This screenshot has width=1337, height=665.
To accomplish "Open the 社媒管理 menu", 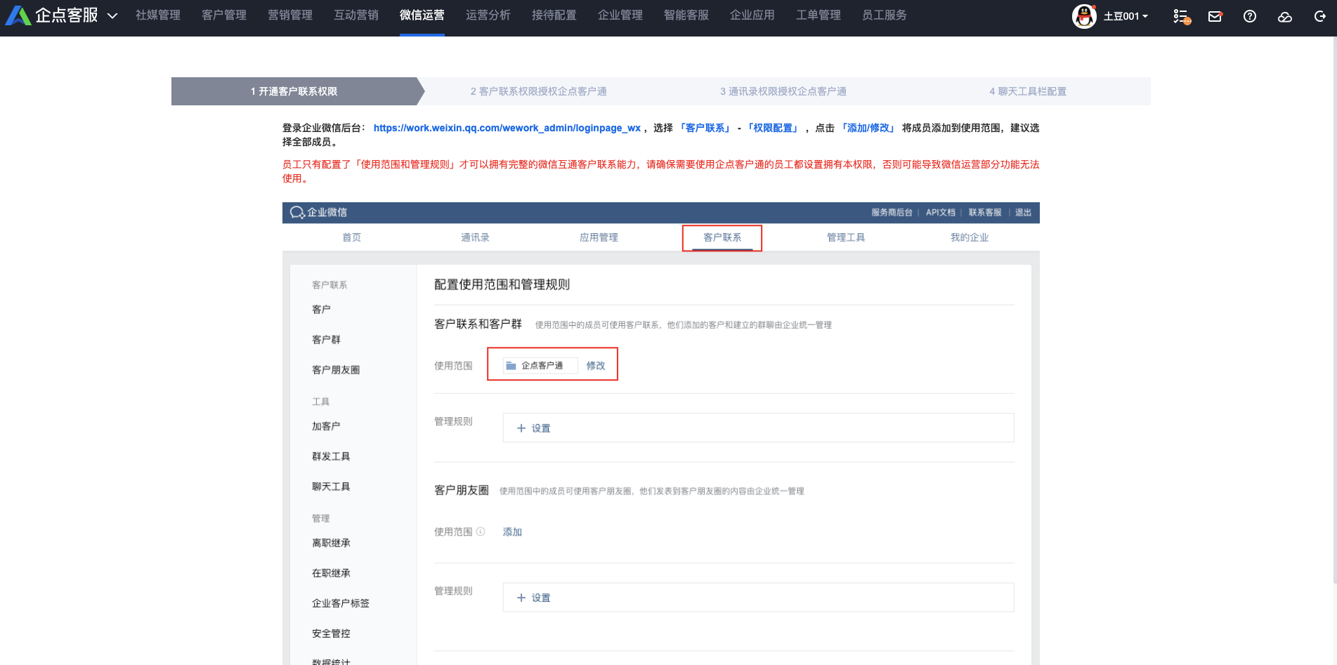I will 158,15.
